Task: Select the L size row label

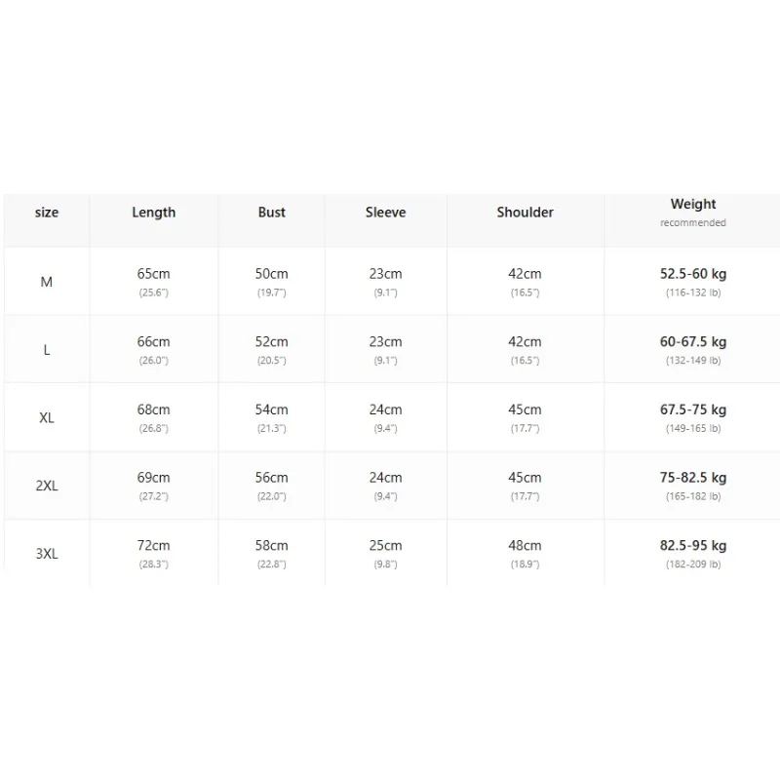Action: [x=47, y=350]
